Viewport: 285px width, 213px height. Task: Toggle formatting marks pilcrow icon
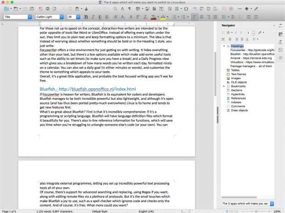(130, 9)
